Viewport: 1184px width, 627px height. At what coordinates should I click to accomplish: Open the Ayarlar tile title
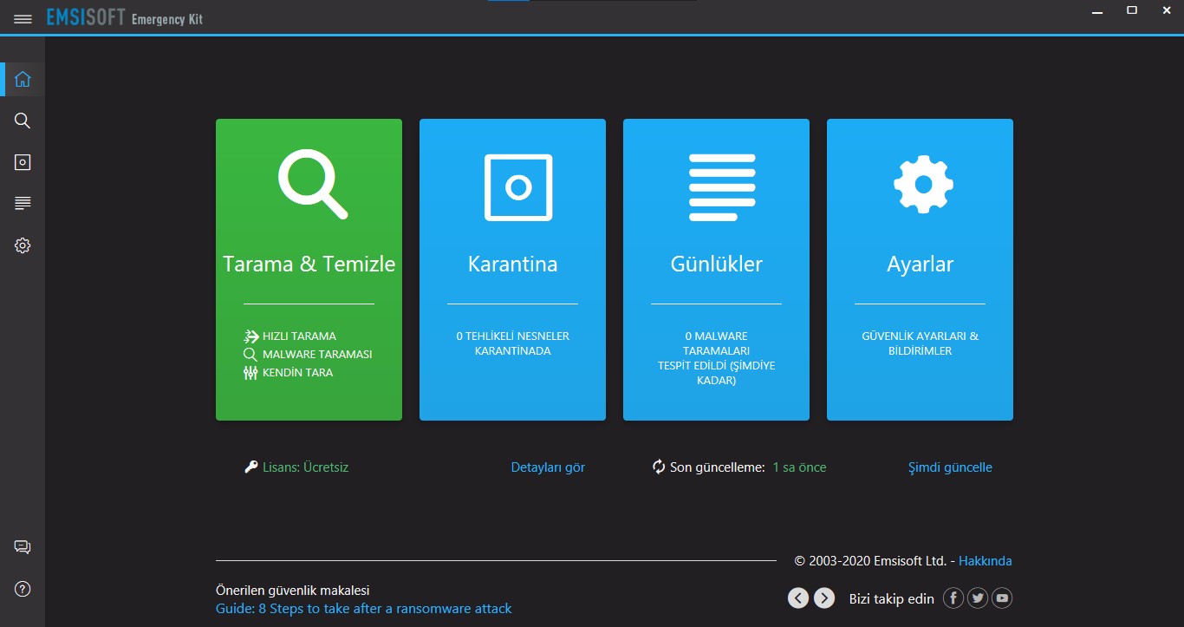tap(920, 265)
